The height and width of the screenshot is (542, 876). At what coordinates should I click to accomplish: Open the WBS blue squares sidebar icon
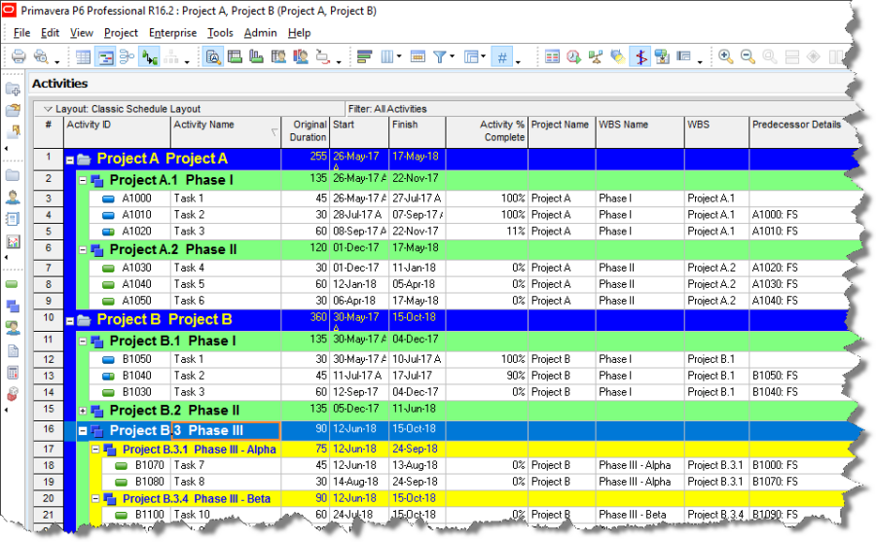click(x=13, y=307)
